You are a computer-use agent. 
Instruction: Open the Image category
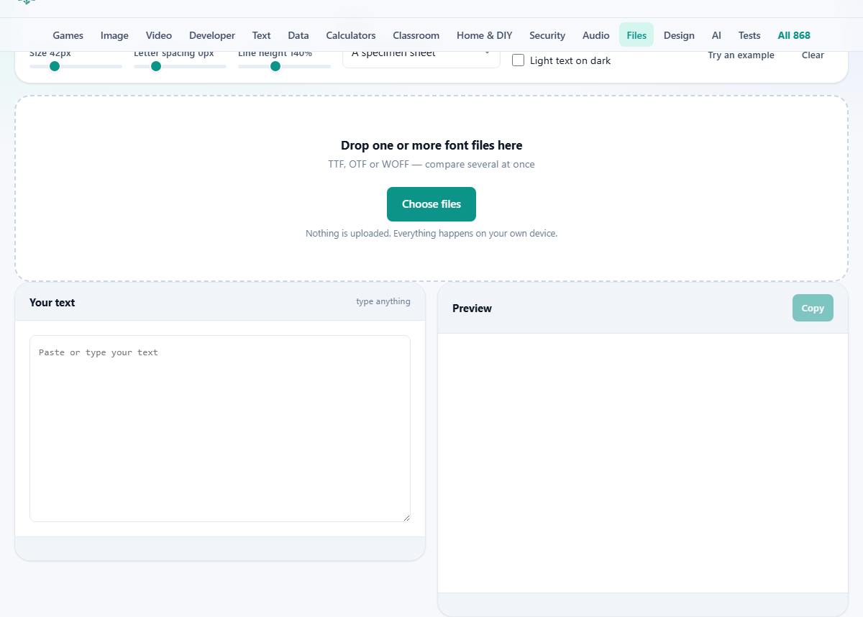coord(114,35)
